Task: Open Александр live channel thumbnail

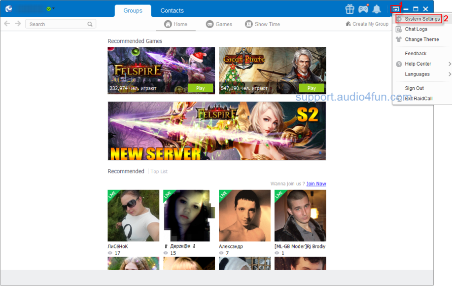Action: [x=245, y=215]
